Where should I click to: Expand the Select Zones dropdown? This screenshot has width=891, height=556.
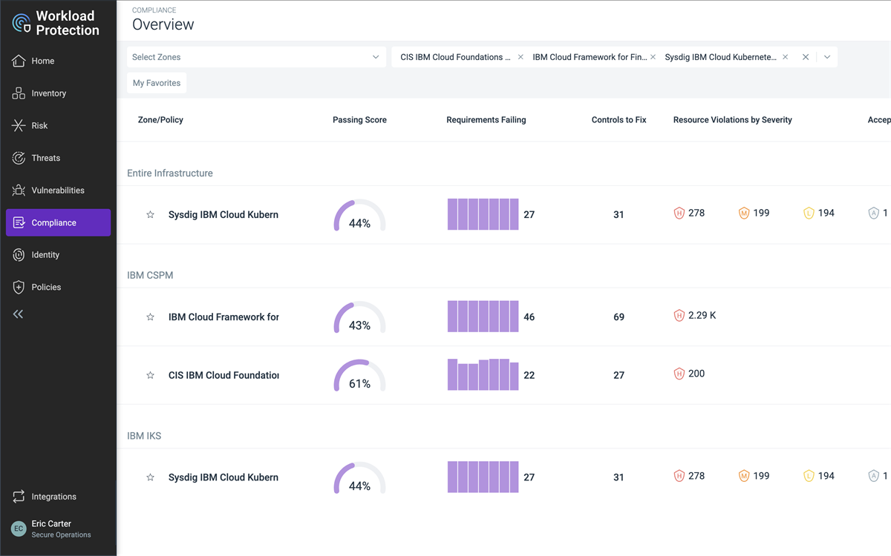coord(256,57)
